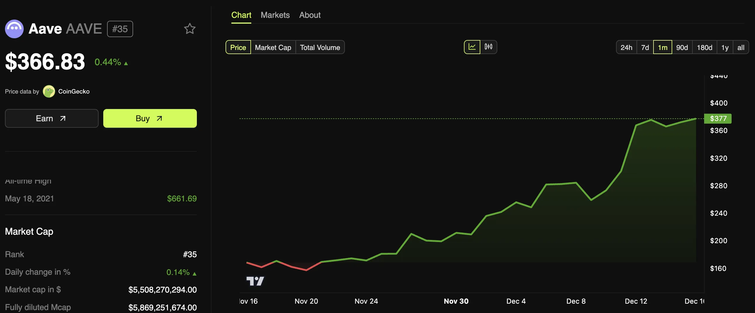Set chart range to all
This screenshot has height=313, width=755.
click(741, 47)
